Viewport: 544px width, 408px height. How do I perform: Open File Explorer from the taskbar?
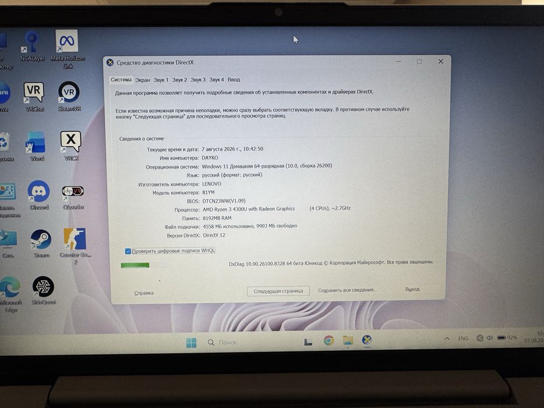348,340
